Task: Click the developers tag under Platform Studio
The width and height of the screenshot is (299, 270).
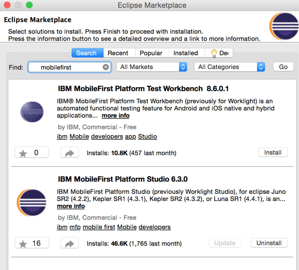Action: coord(155,227)
